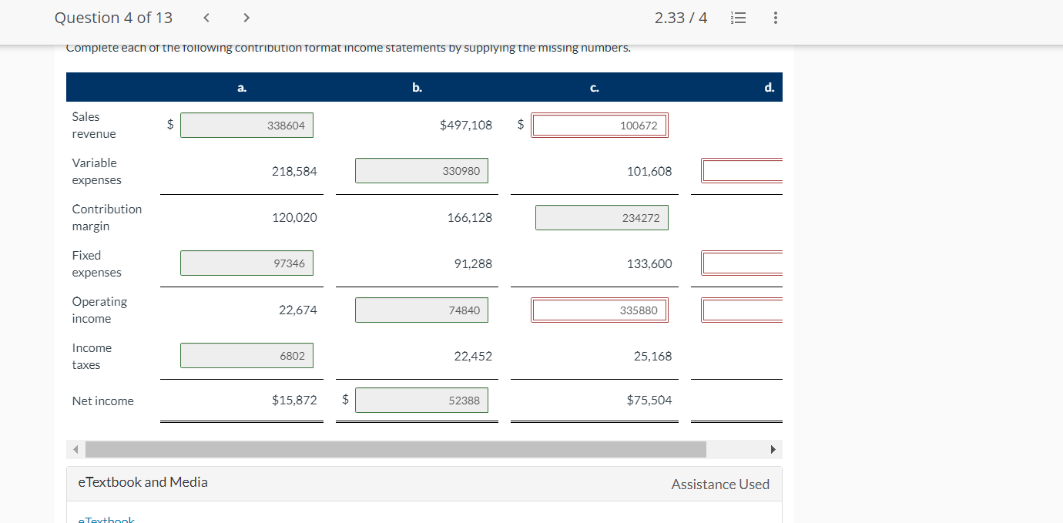Edit column a Fixed expenses field 97346

coord(246,263)
